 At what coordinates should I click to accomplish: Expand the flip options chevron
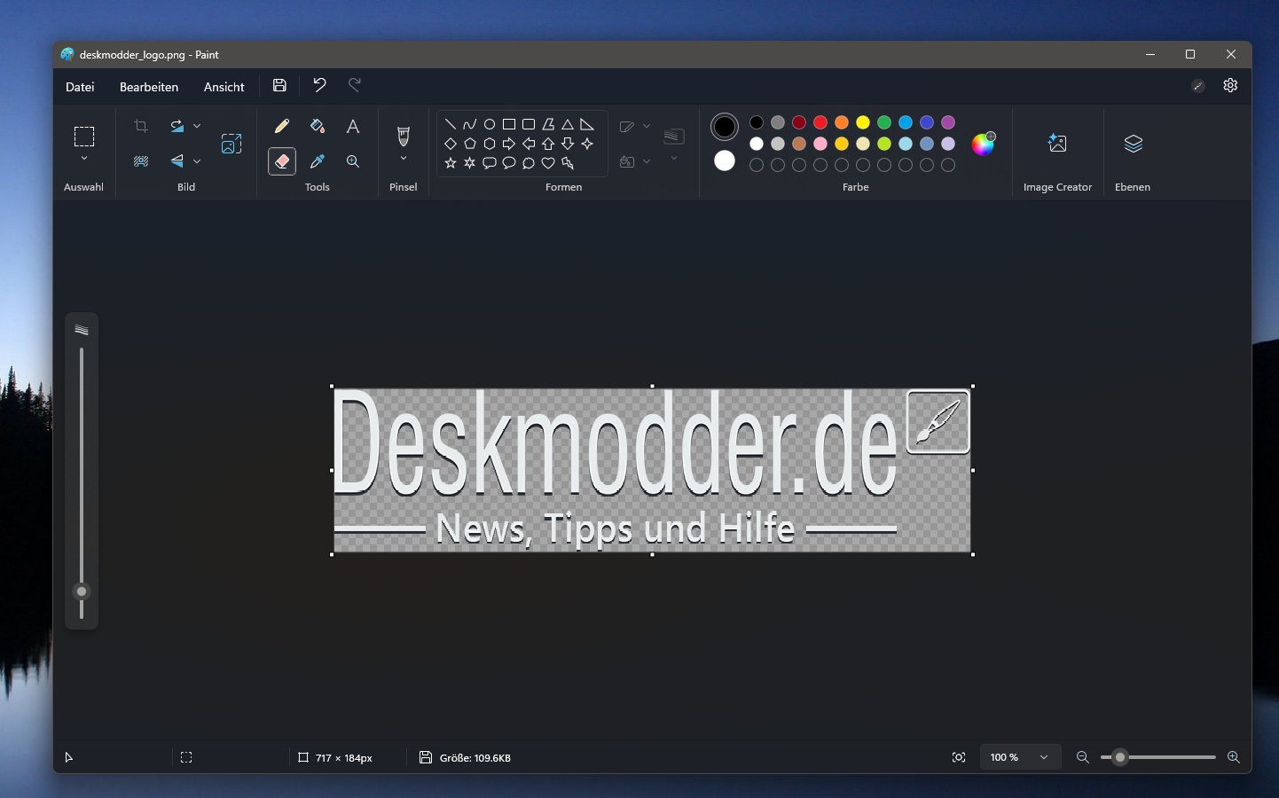coord(197,161)
